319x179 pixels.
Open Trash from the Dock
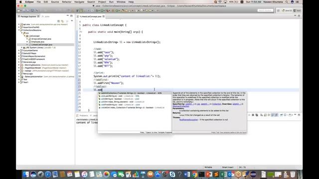pyautogui.click(x=293, y=175)
